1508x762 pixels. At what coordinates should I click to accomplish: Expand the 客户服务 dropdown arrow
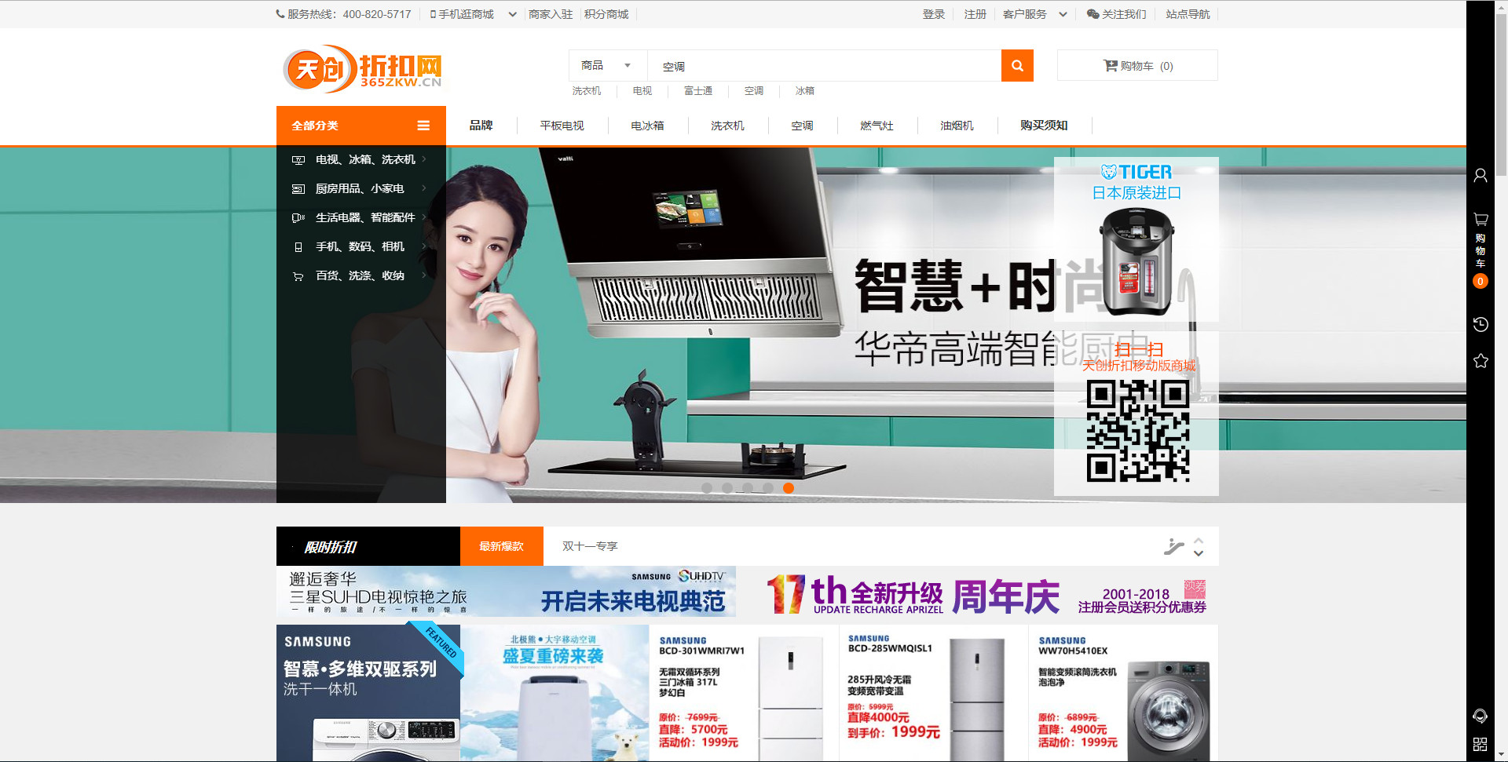(1063, 14)
